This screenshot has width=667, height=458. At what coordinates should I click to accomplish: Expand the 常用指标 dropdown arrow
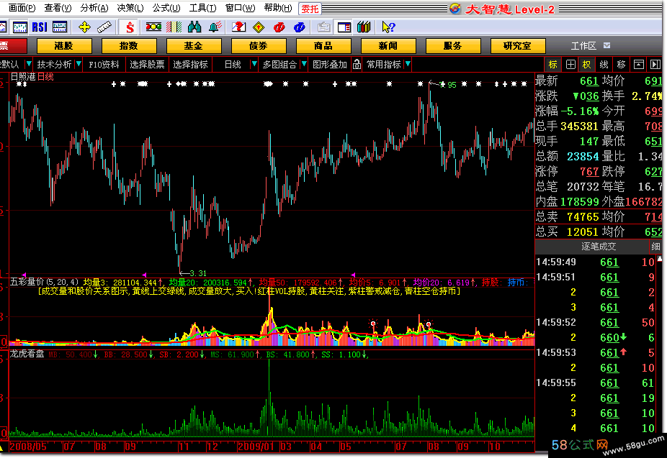pyautogui.click(x=408, y=64)
